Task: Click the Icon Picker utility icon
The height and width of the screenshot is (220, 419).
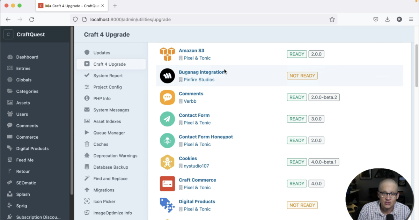Action: click(x=87, y=201)
